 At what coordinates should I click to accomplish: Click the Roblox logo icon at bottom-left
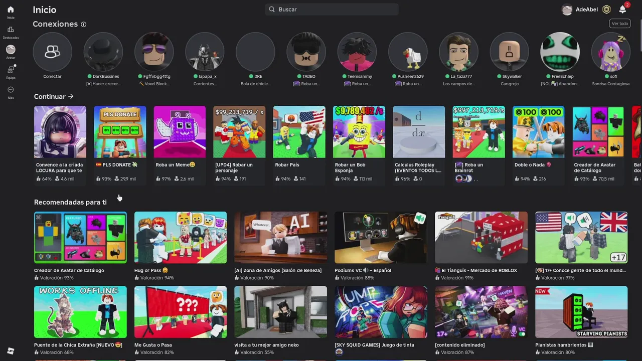pyautogui.click(x=11, y=351)
